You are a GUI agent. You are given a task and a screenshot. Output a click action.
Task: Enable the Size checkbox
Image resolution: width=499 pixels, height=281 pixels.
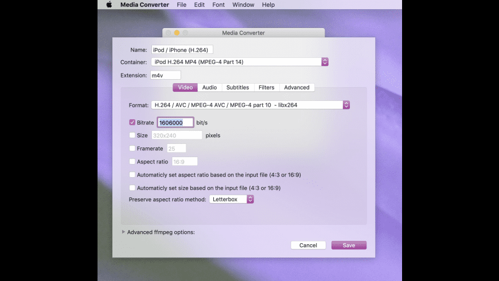pos(132,135)
